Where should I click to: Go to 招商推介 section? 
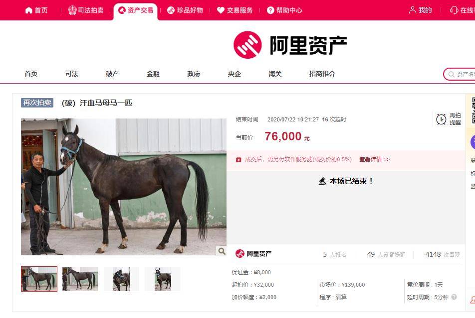point(322,74)
